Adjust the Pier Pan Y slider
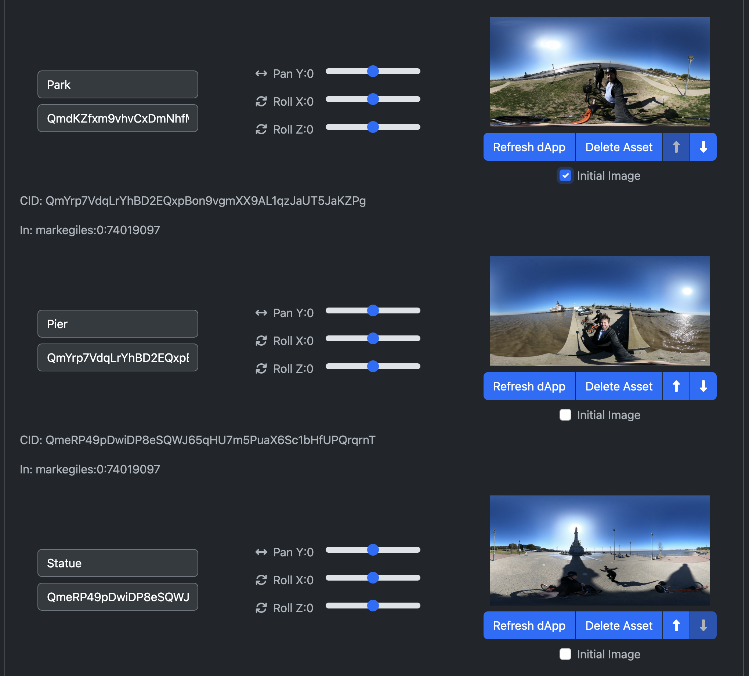 (x=373, y=310)
